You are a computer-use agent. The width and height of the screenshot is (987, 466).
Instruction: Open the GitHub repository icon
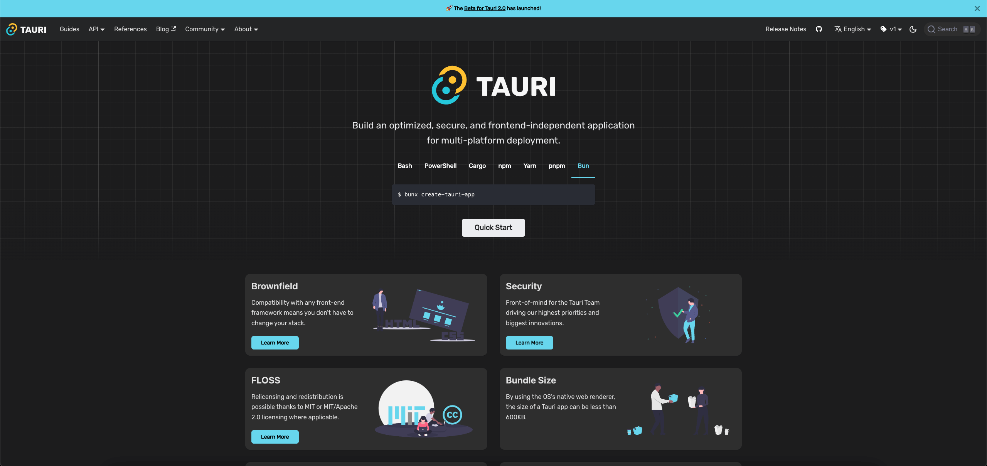point(819,29)
